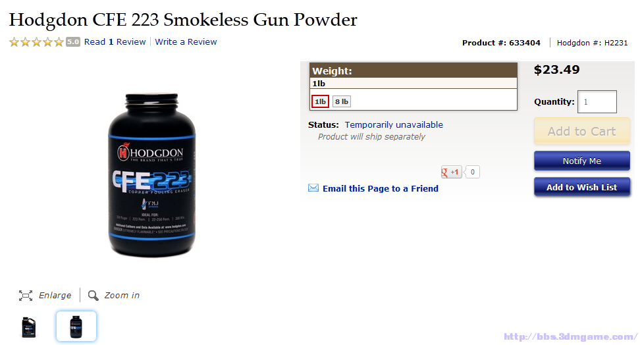
Task: Select the 1 lb bottle thumbnail
Action: [76, 326]
